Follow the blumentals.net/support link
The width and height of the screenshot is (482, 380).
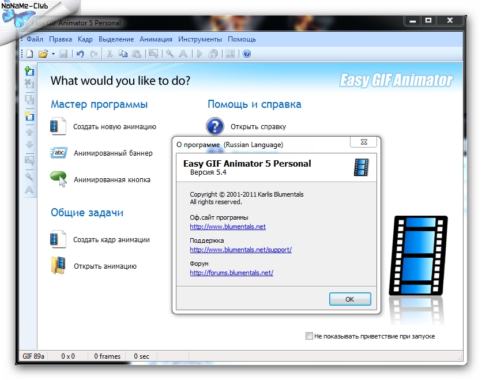[240, 250]
